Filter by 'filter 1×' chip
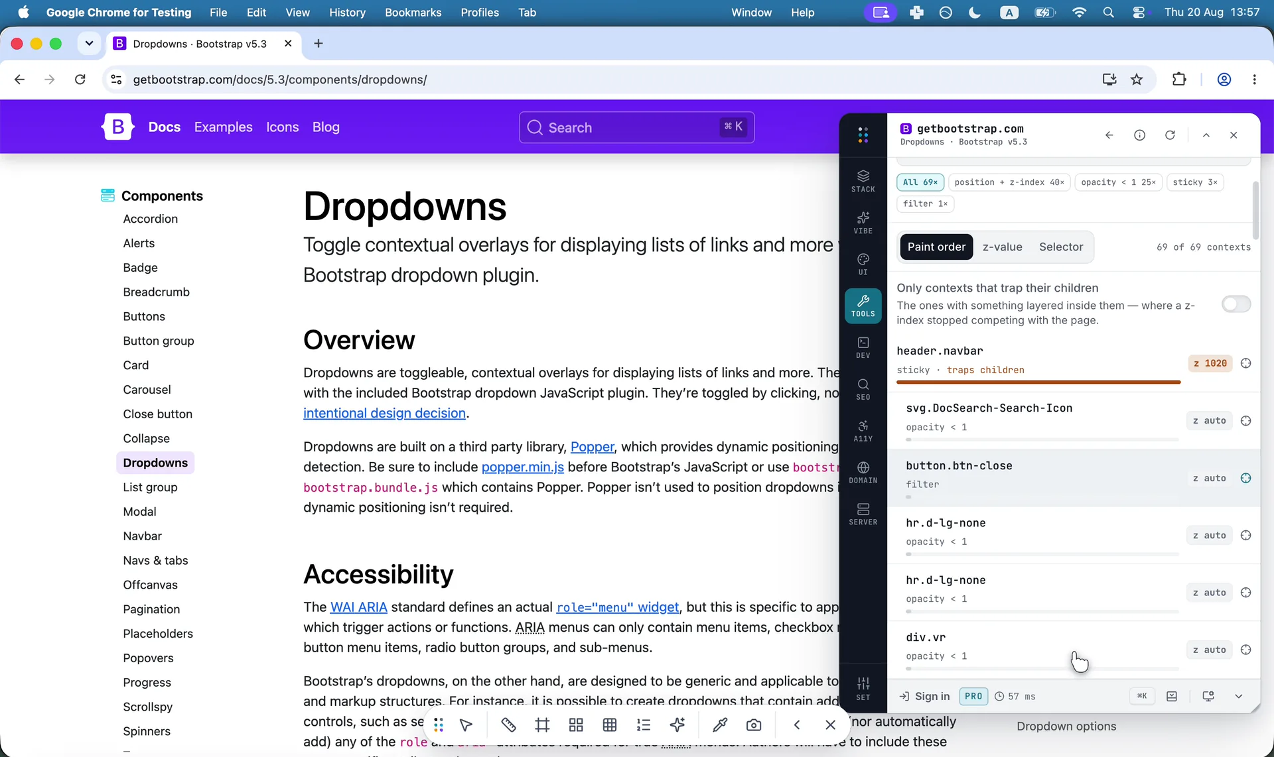 click(925, 204)
